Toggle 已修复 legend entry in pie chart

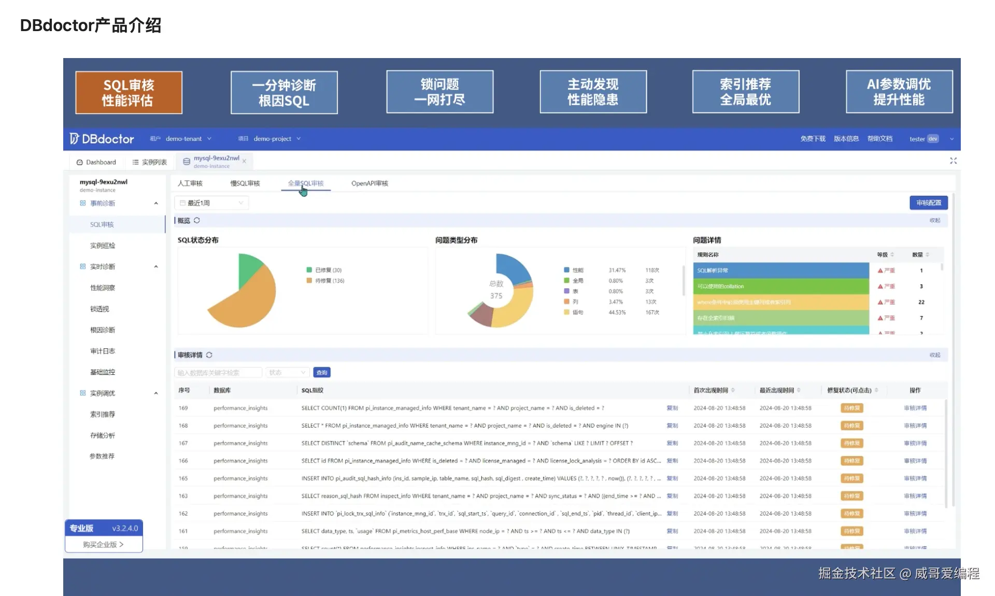coord(324,270)
